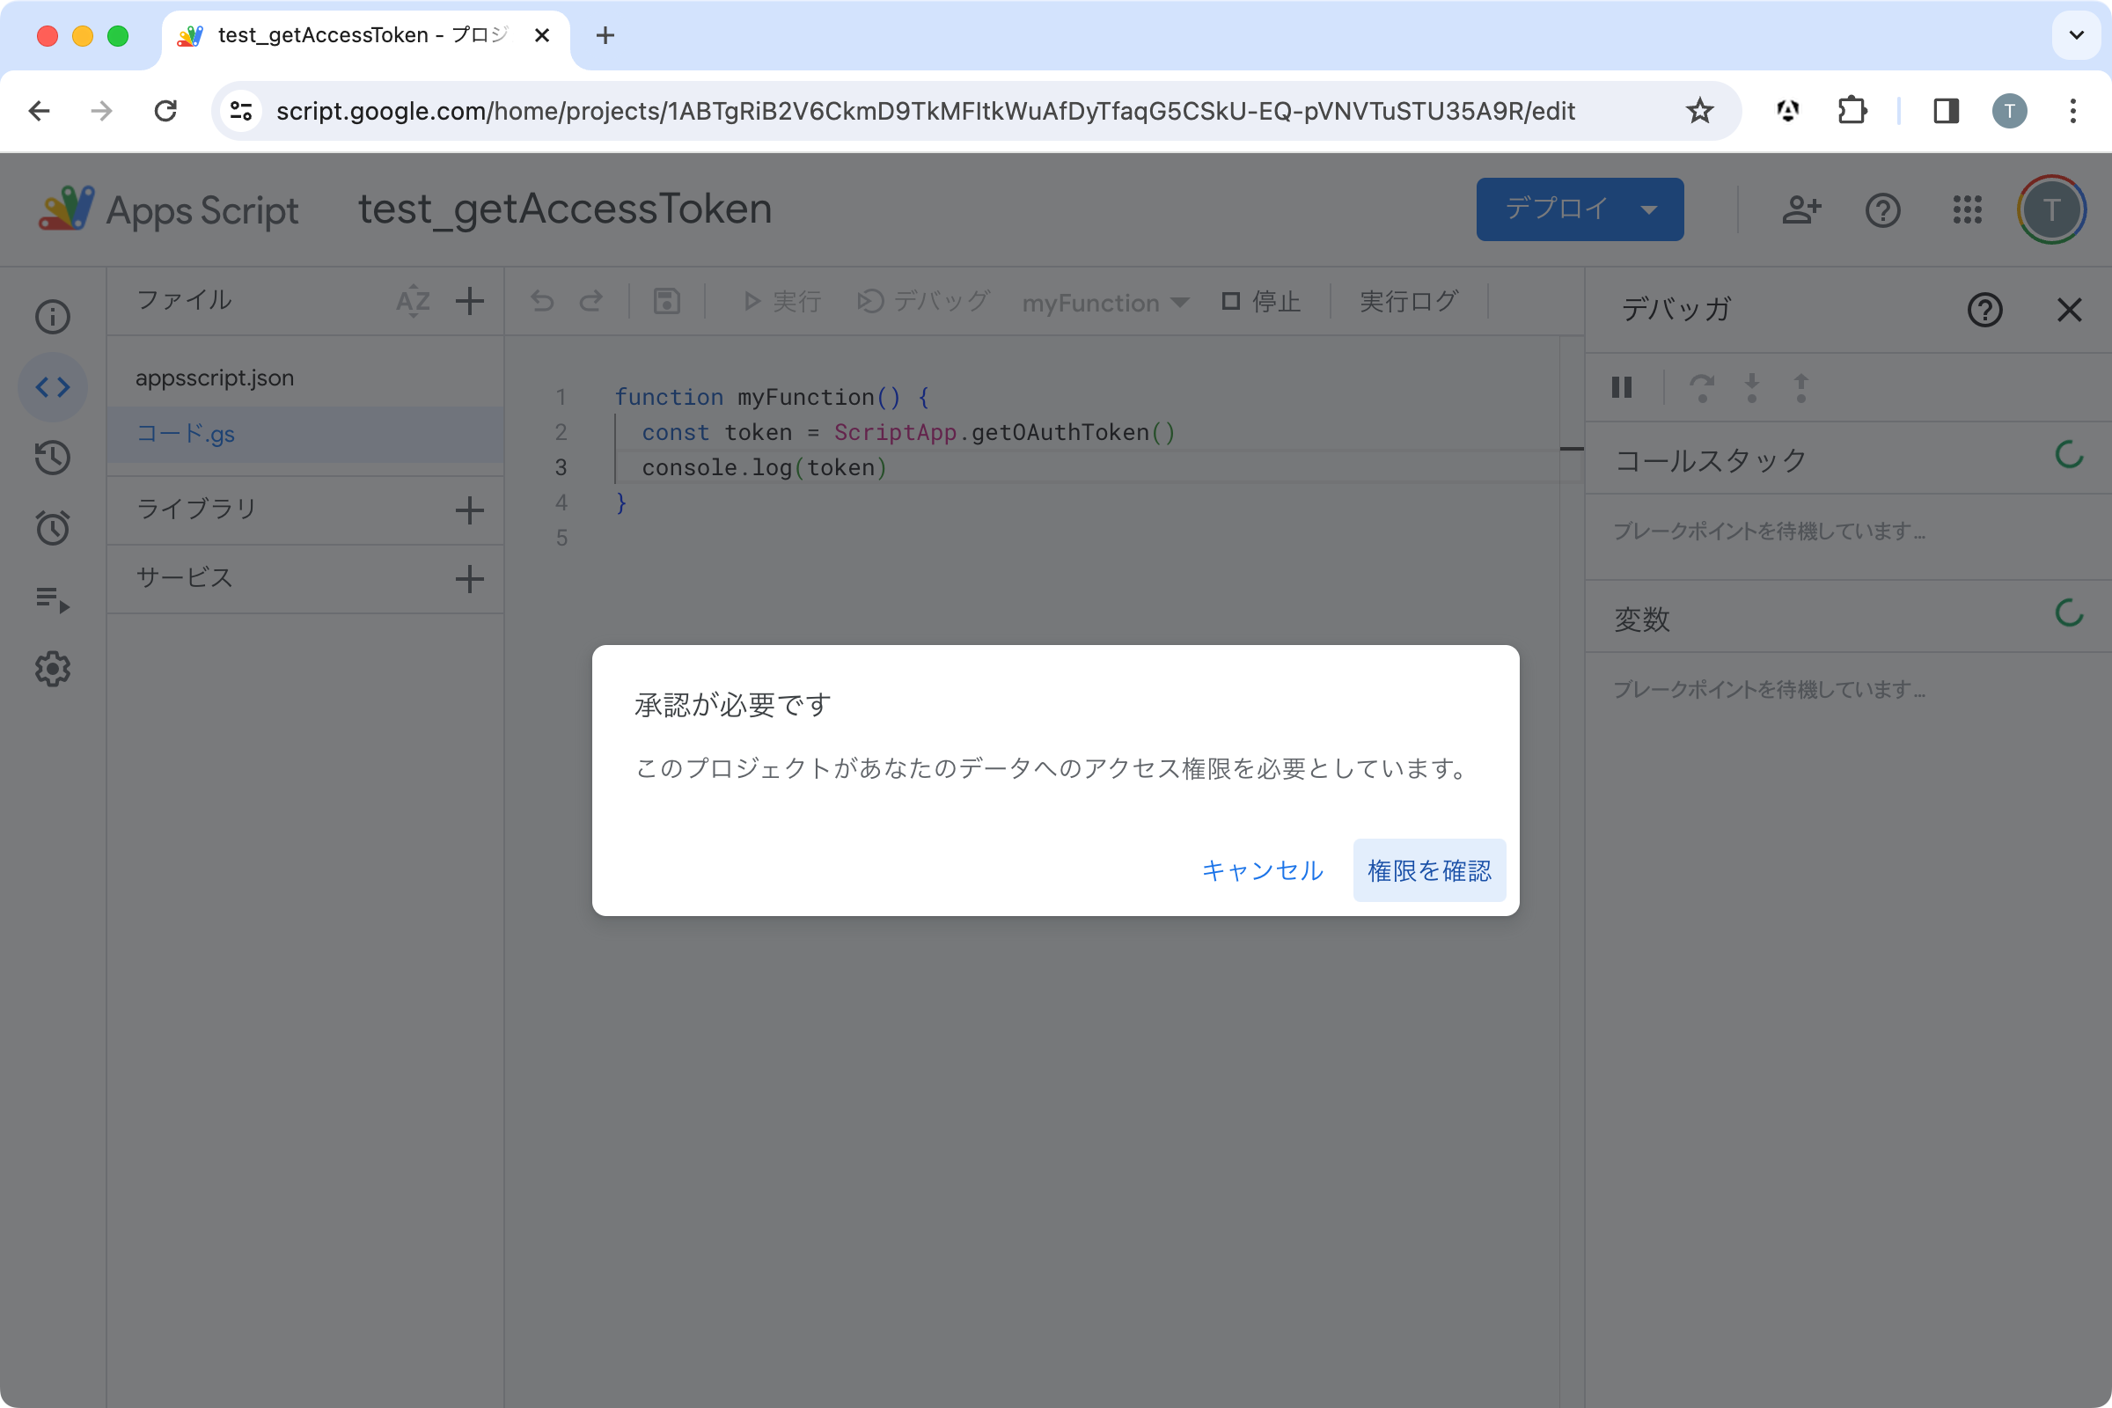
Task: Click the 実行 run button
Action: 781,302
